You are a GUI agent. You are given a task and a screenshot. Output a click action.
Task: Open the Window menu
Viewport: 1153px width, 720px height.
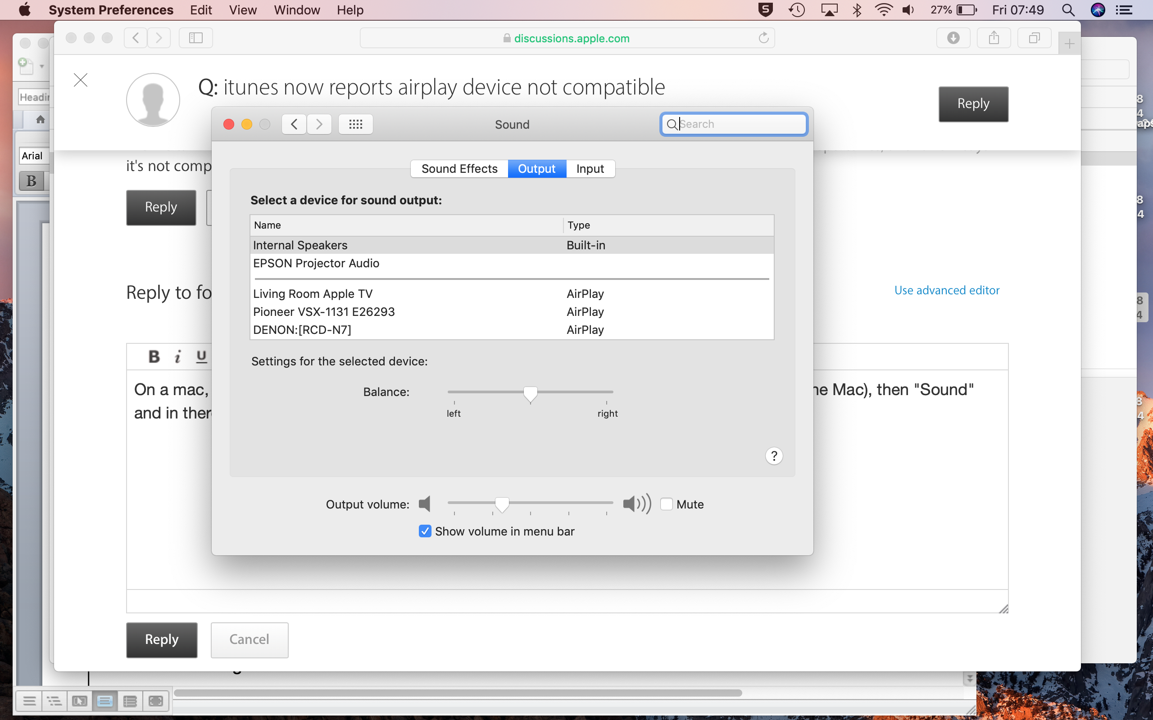[297, 10]
